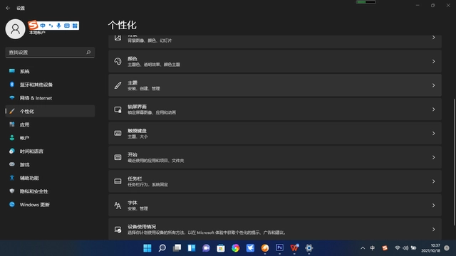
Task: Click the 字体 AA icon
Action: click(x=118, y=206)
